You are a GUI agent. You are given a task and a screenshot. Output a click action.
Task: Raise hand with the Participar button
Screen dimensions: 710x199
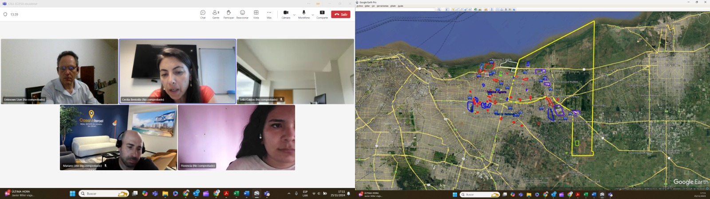229,14
